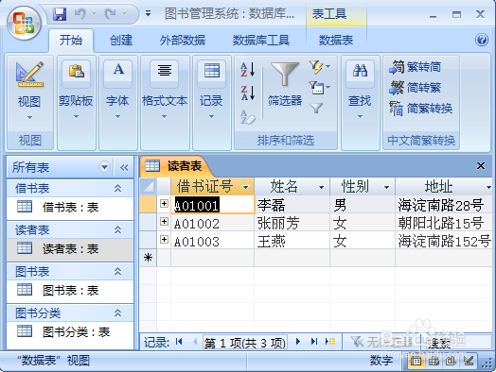Expand the 视图 dropdown arrow

pyautogui.click(x=29, y=117)
